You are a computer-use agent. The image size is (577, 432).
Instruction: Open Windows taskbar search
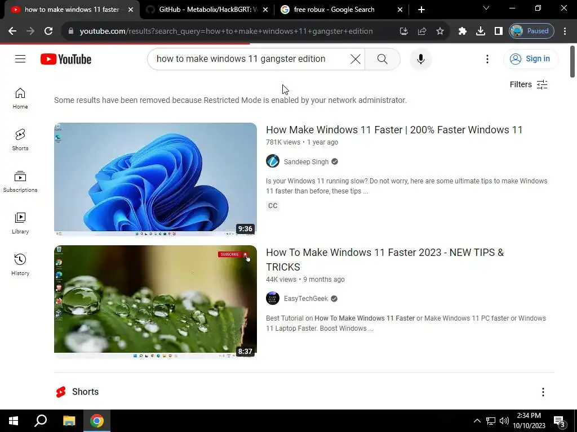(x=41, y=421)
